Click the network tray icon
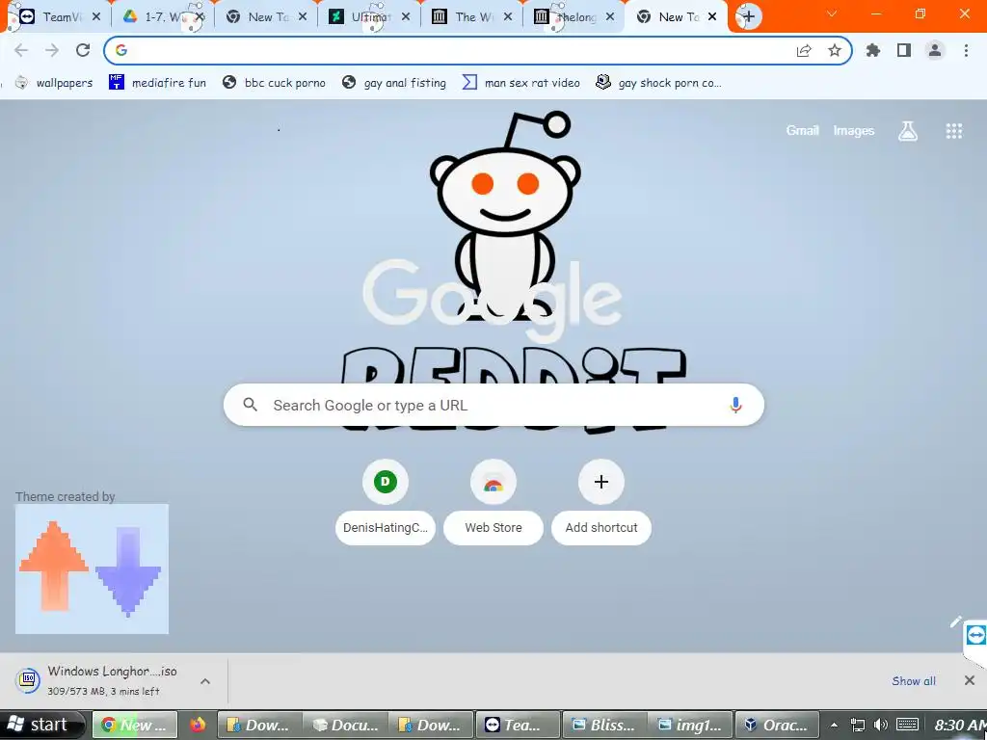This screenshot has height=740, width=987. pos(857,725)
